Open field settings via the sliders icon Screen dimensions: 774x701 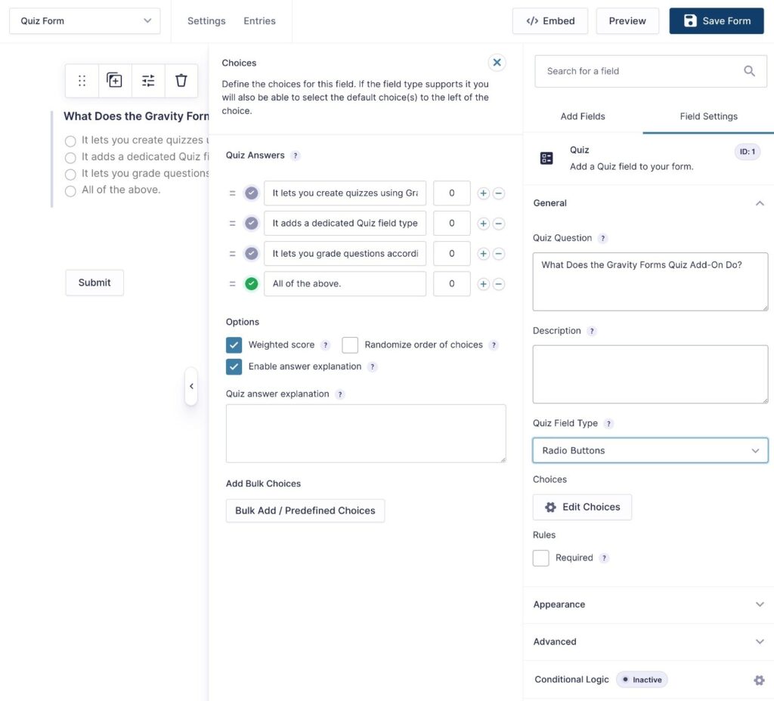click(148, 80)
